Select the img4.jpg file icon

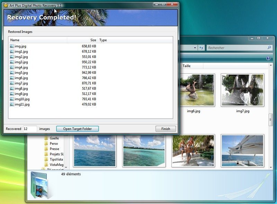(x=12, y=68)
